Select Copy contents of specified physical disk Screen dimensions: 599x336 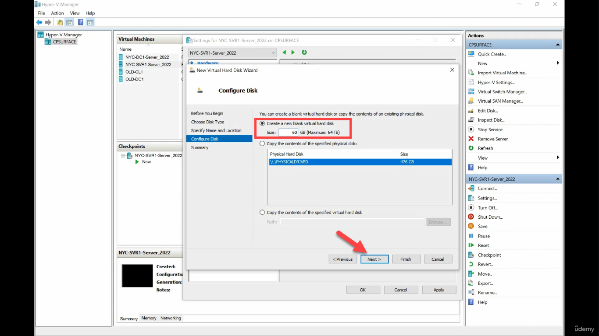tap(262, 143)
